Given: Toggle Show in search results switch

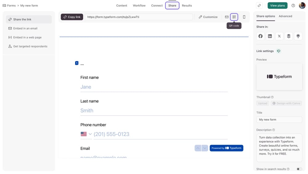Looking at the screenshot, I should 299,169.
